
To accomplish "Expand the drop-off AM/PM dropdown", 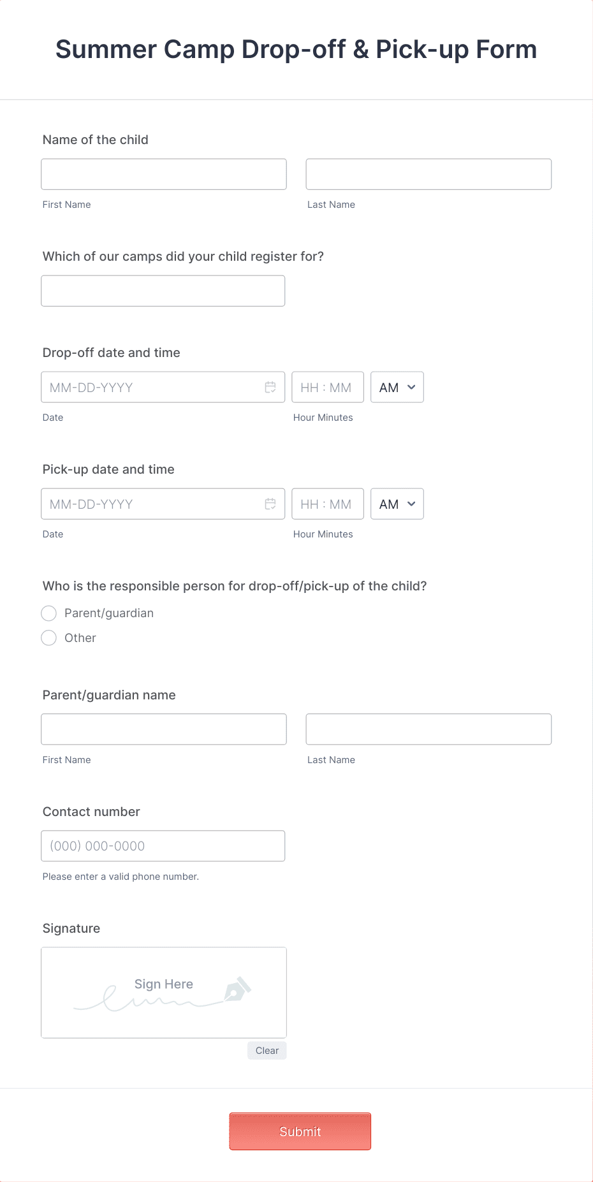I will pyautogui.click(x=397, y=387).
